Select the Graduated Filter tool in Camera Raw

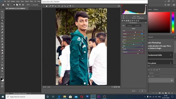click(x=70, y=6)
